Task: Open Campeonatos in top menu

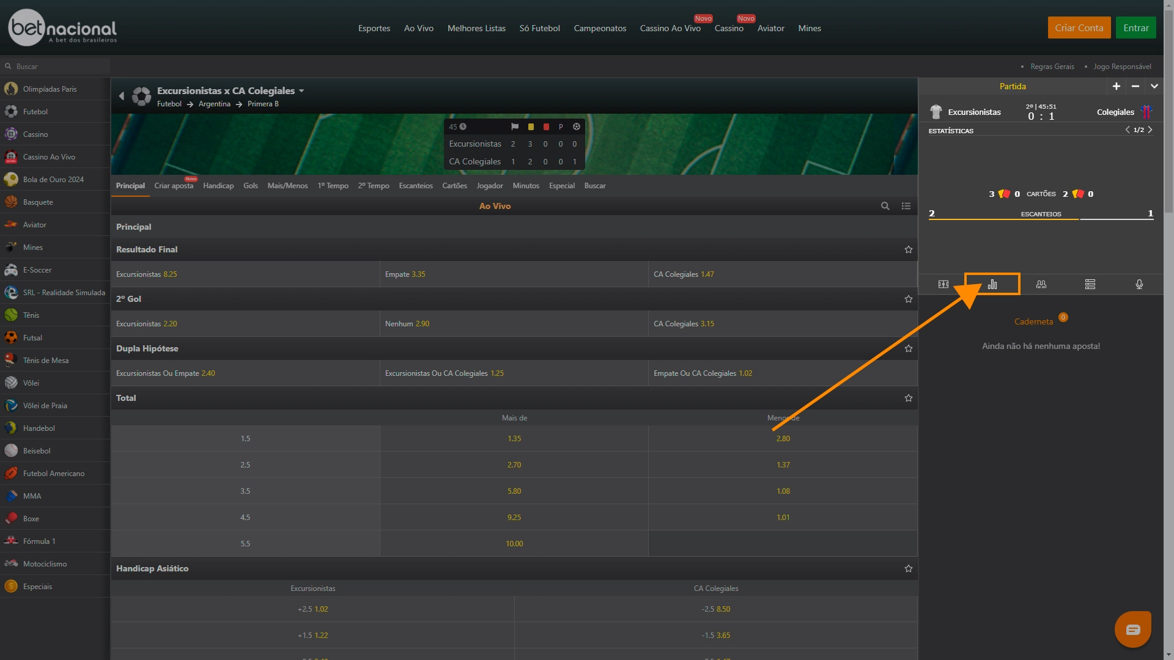Action: tap(600, 28)
